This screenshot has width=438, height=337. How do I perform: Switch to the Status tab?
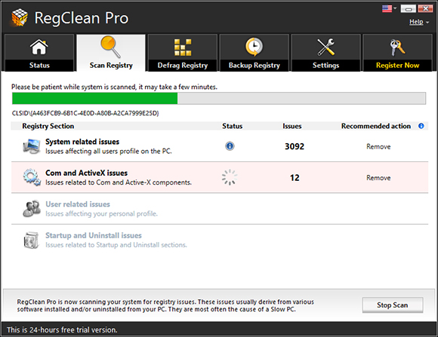(39, 53)
